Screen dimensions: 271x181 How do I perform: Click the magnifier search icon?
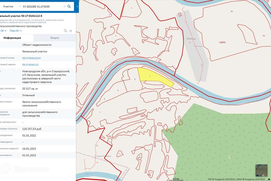point(69,6)
